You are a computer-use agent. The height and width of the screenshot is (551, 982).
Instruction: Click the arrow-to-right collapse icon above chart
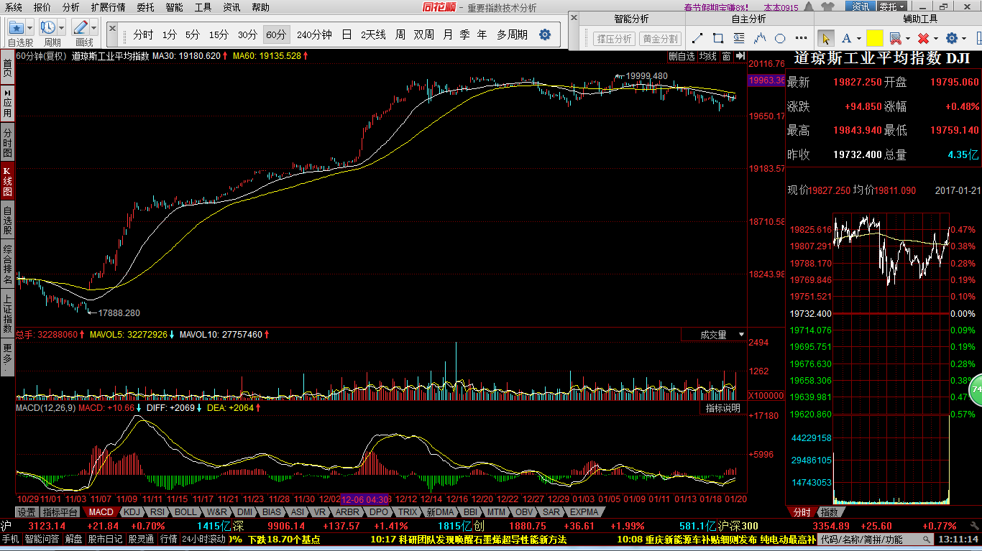[x=740, y=56]
